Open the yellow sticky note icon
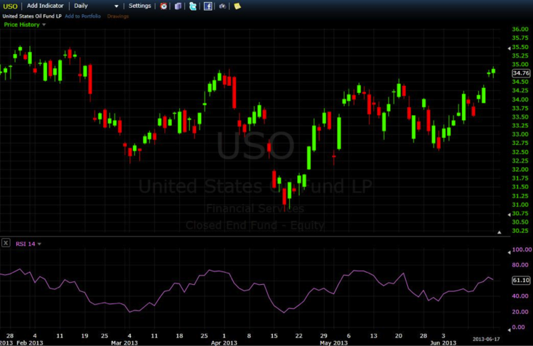533x346 pixels. (x=237, y=6)
